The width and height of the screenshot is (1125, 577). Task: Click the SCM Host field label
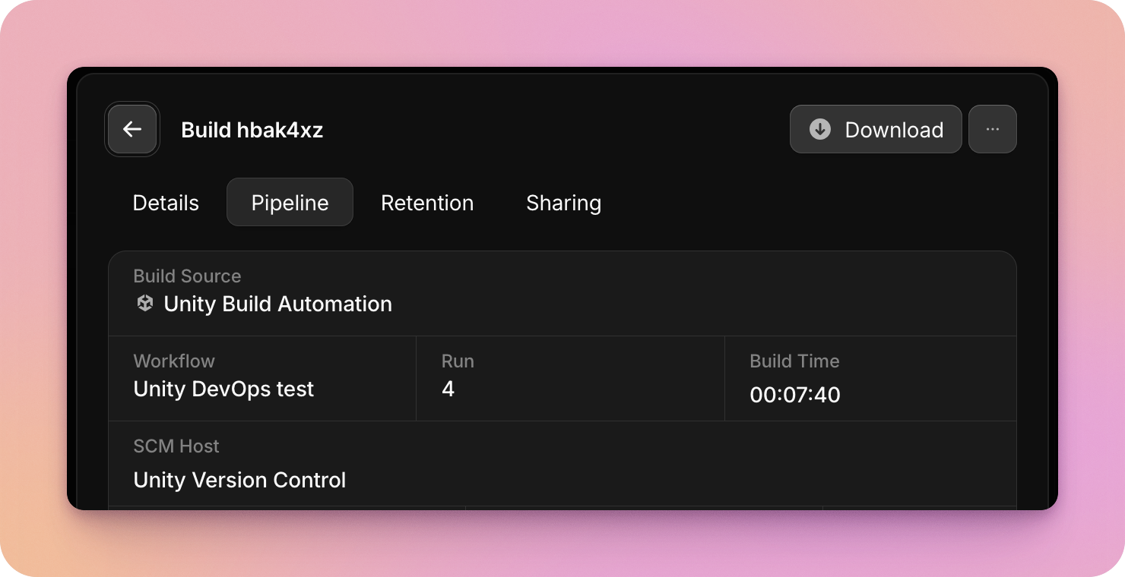[x=176, y=446]
